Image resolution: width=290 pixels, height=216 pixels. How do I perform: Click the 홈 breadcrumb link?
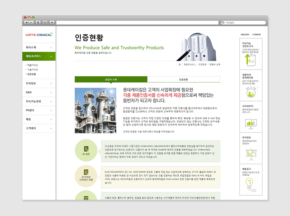click(180, 65)
